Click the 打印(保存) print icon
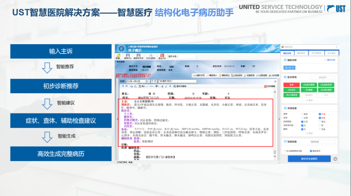Viewport: 351px width, 196px height. click(151, 55)
